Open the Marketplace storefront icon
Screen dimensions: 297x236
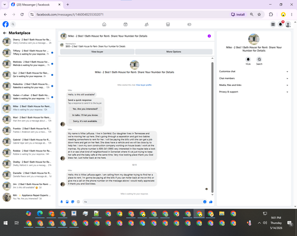pos(168,24)
